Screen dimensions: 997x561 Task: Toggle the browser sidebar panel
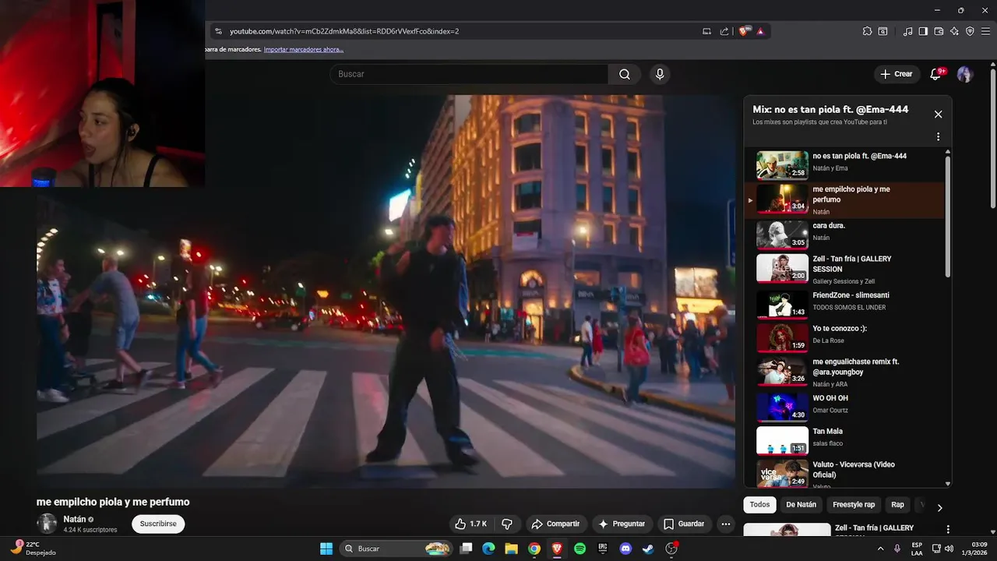[x=923, y=31]
